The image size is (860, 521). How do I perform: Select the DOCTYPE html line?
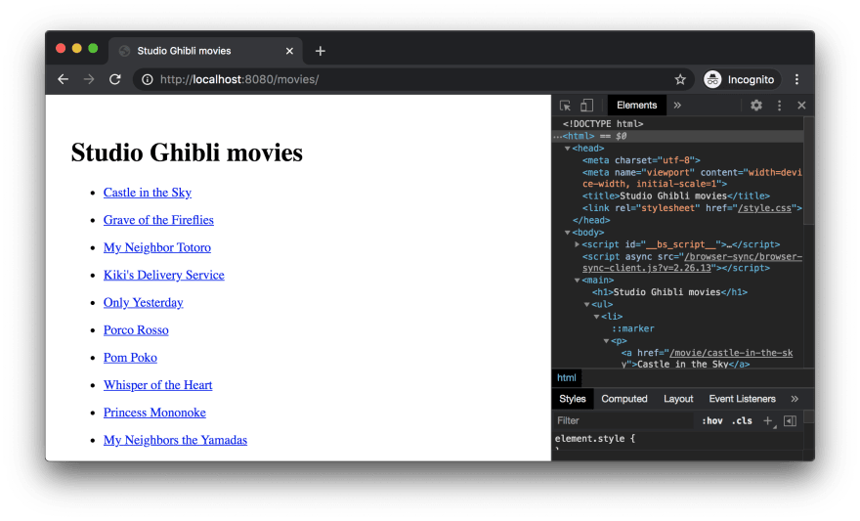pos(603,124)
